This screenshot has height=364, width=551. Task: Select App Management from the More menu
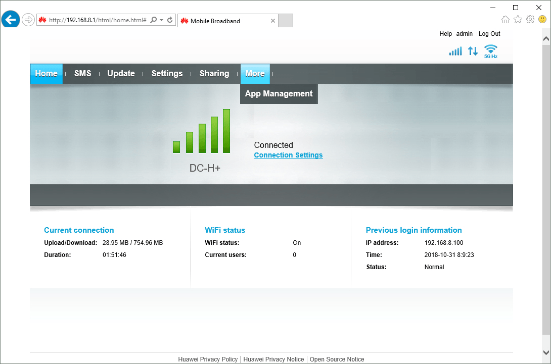pyautogui.click(x=279, y=93)
